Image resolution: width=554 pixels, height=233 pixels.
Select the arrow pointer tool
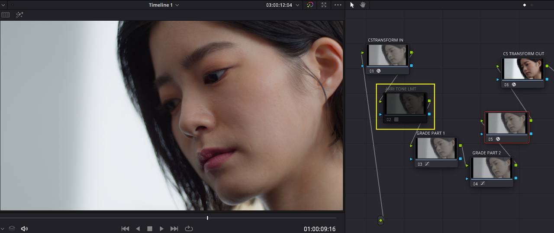(352, 5)
